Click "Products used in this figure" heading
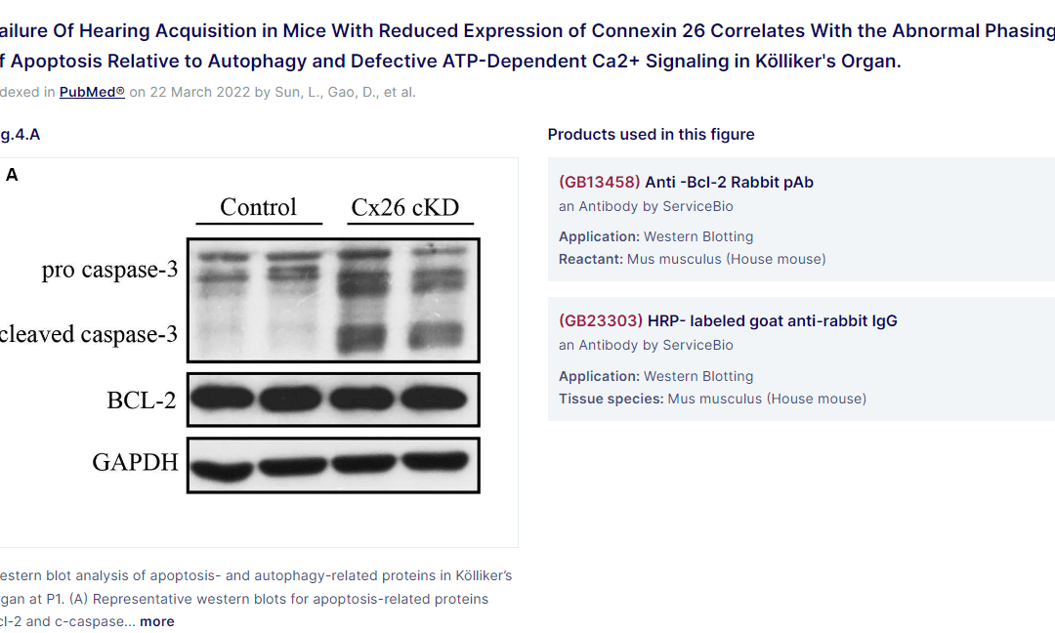 click(x=651, y=134)
